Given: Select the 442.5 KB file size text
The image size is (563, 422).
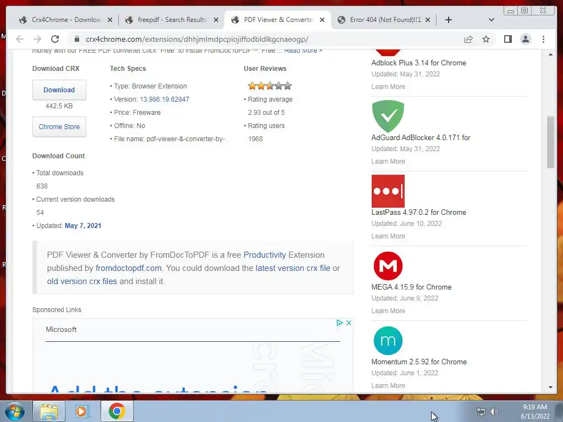Looking at the screenshot, I should (59, 106).
